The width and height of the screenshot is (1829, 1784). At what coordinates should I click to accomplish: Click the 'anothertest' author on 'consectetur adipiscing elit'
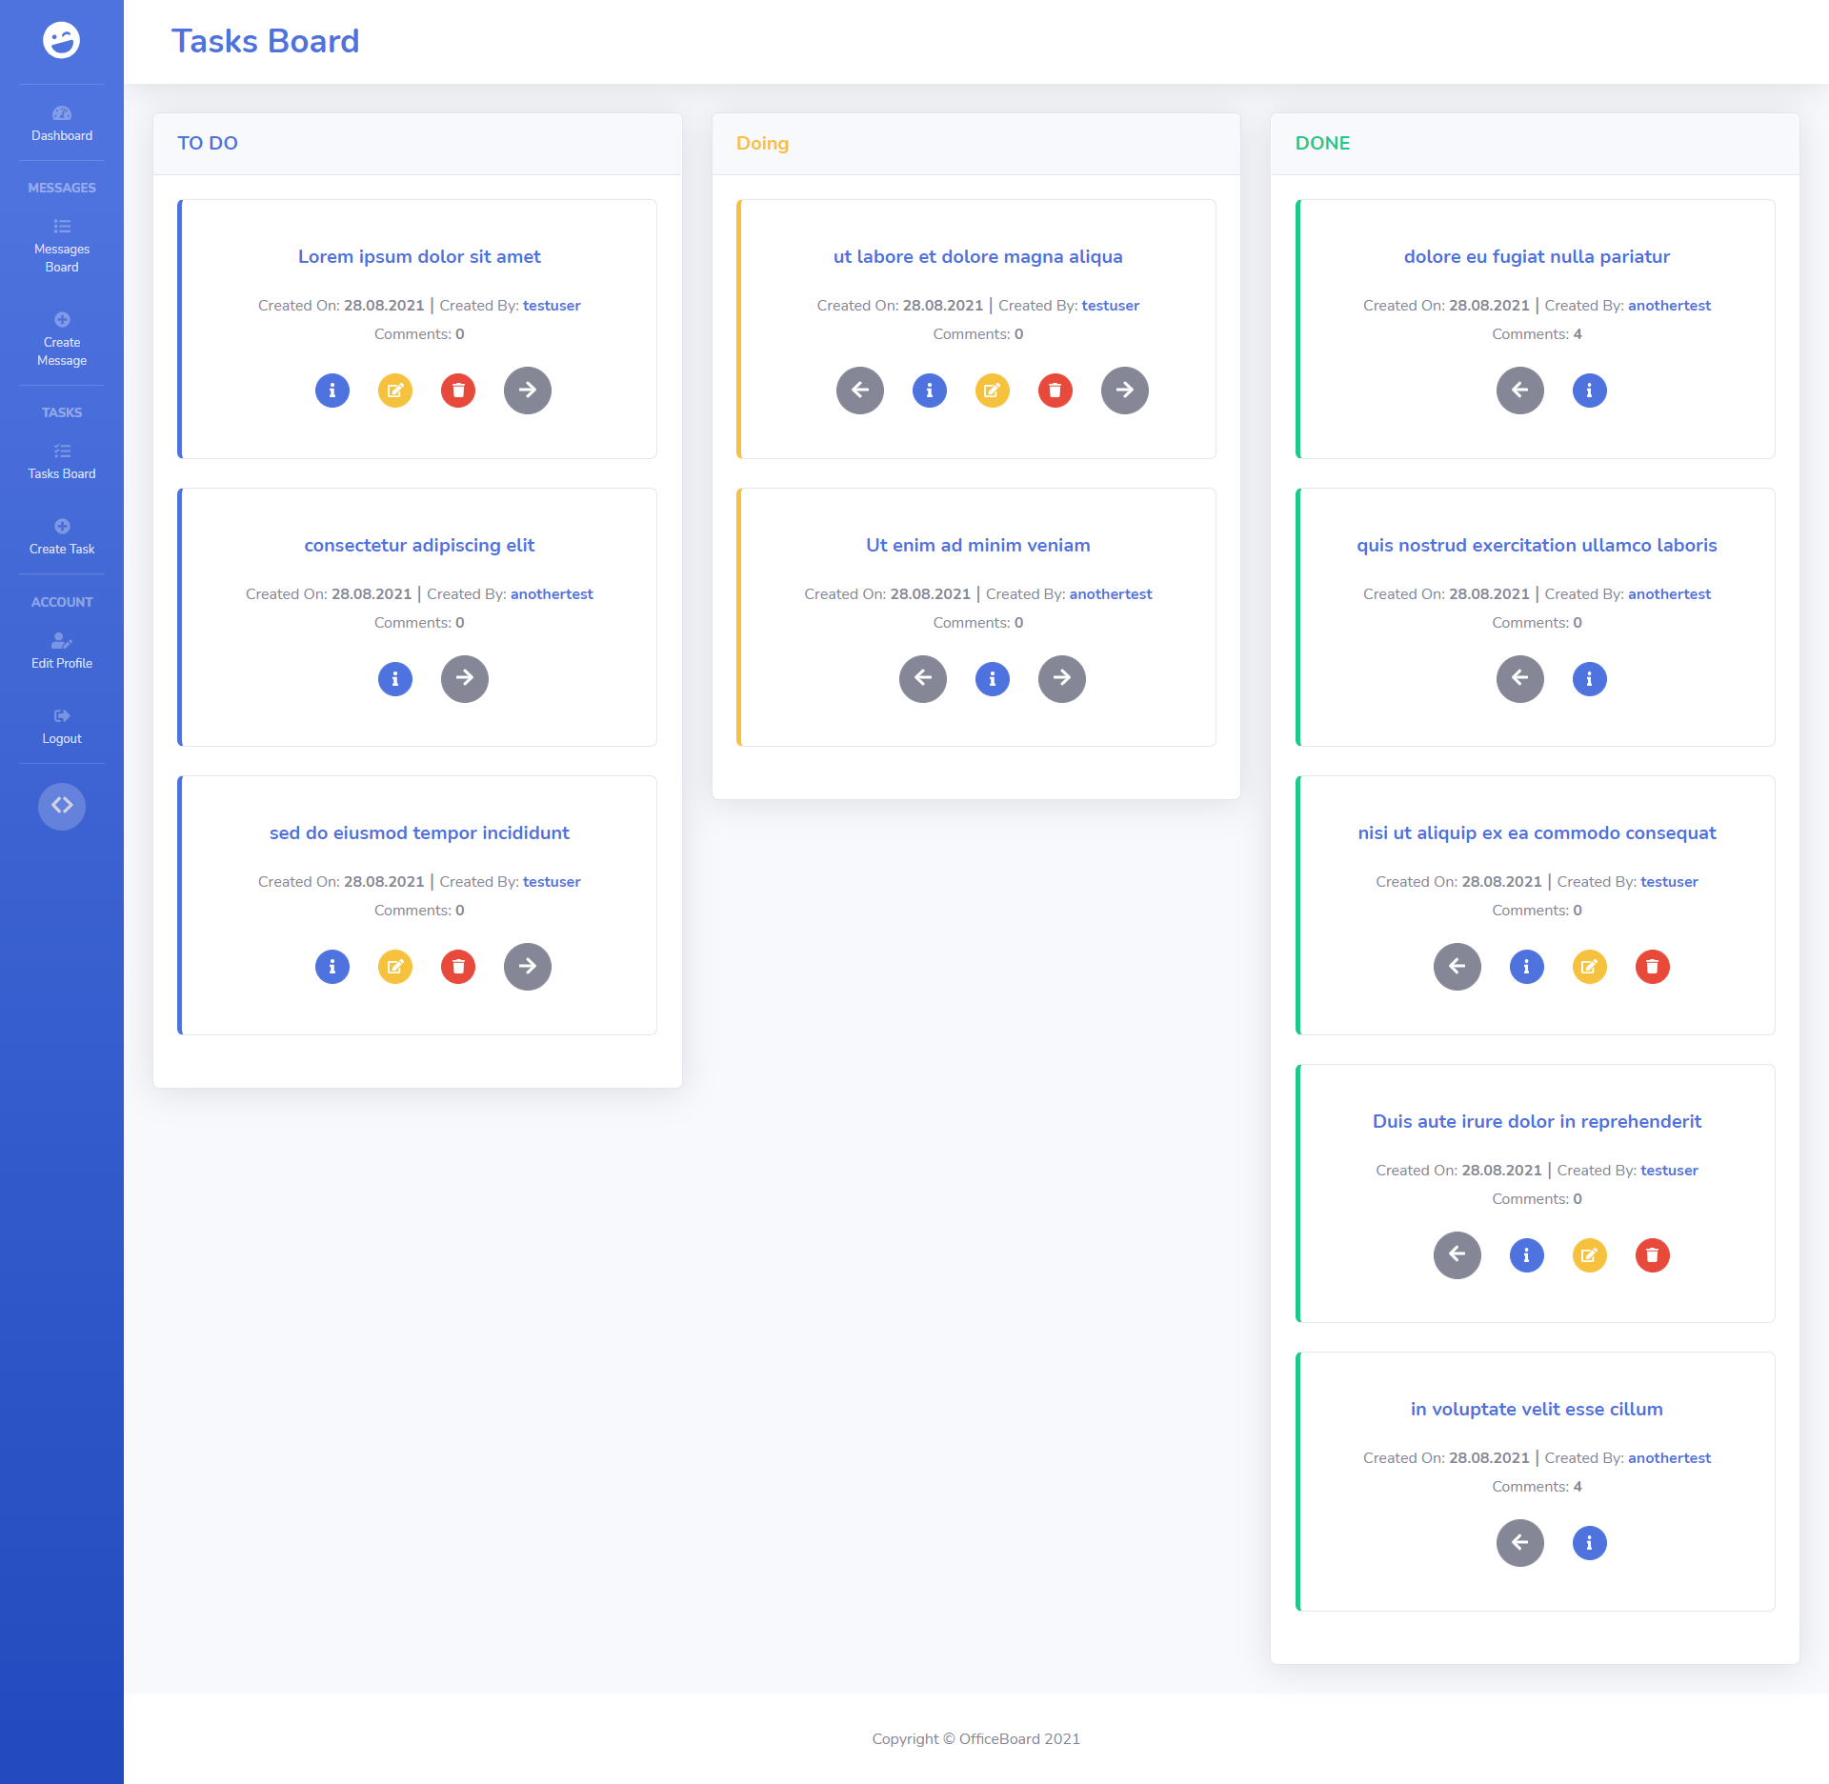[x=552, y=594]
